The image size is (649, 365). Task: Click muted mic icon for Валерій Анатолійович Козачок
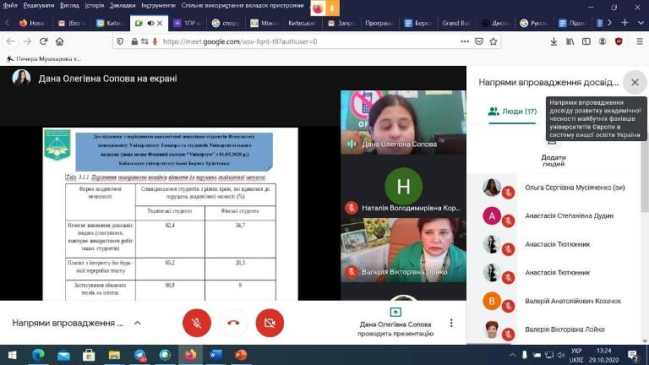click(508, 306)
